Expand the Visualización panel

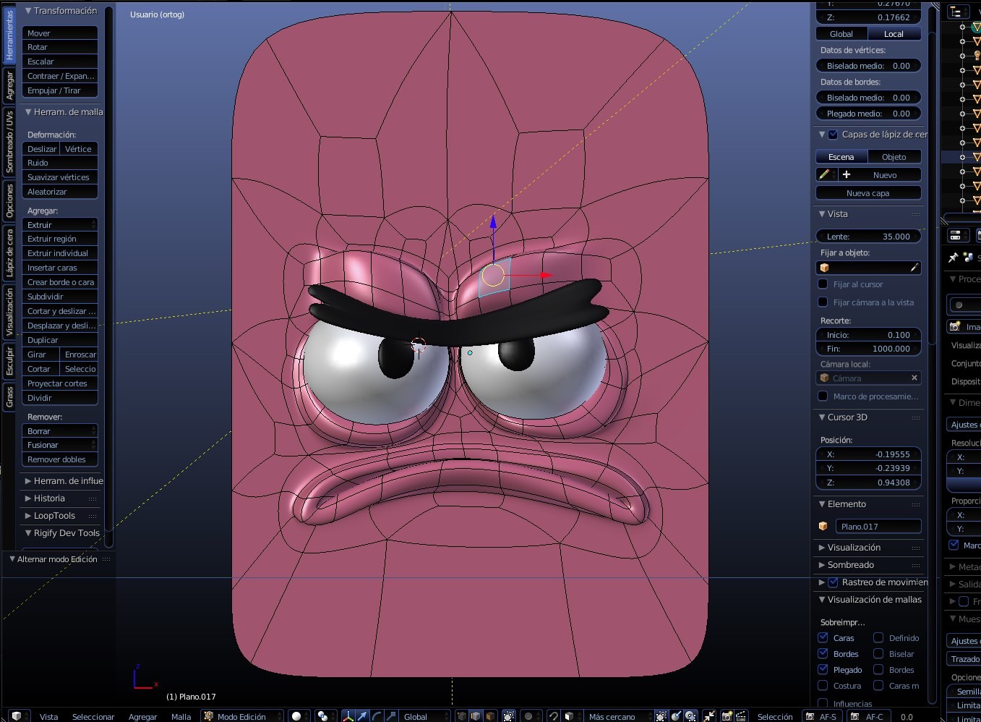coord(822,548)
